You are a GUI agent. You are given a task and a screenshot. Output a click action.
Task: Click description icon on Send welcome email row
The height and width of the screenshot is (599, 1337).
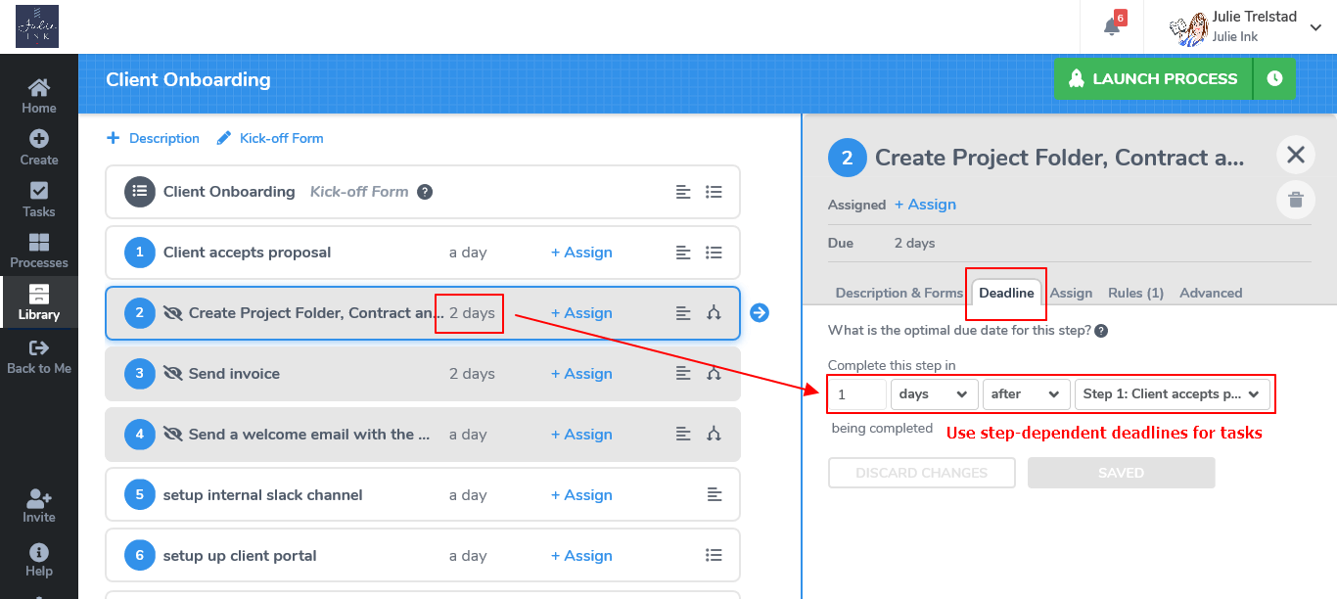[683, 435]
